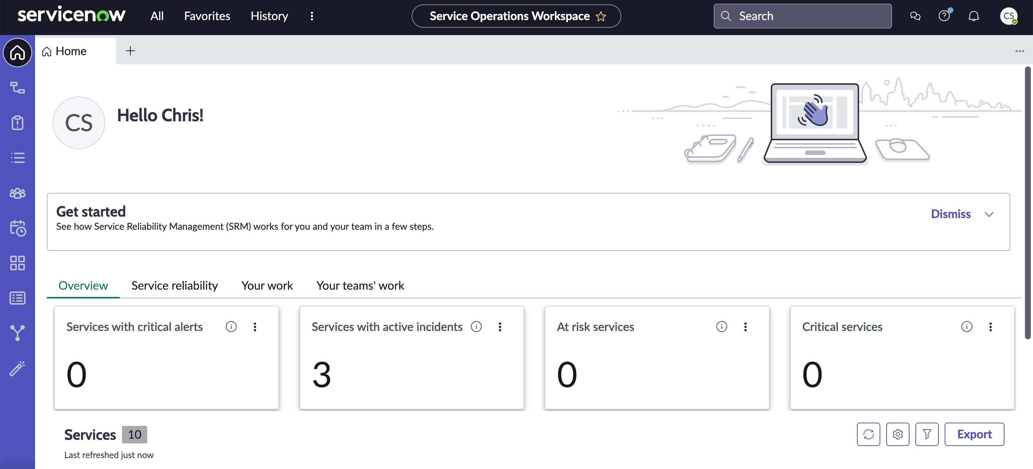Open the Favorites menu

point(207,16)
